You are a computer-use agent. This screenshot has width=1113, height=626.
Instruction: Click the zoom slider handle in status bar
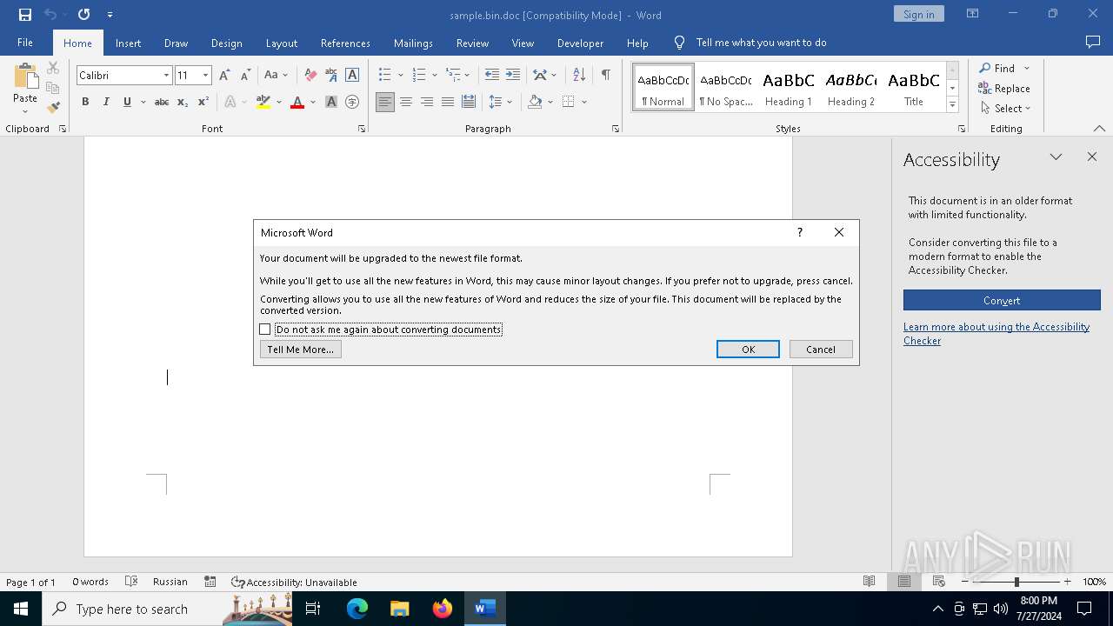(x=1016, y=582)
